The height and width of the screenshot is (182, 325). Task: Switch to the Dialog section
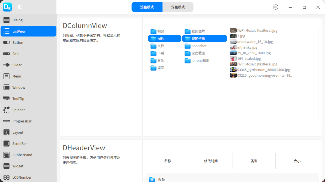pos(7,20)
